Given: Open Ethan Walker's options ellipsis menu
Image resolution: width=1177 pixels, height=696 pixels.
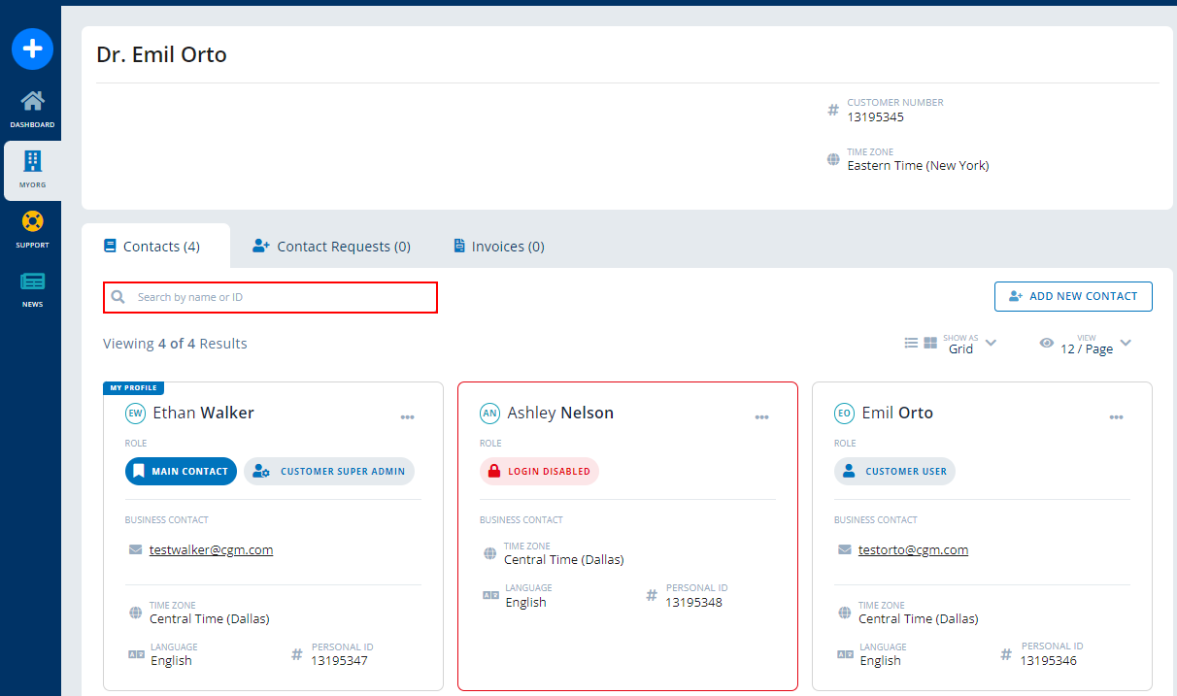Looking at the screenshot, I should click(407, 416).
